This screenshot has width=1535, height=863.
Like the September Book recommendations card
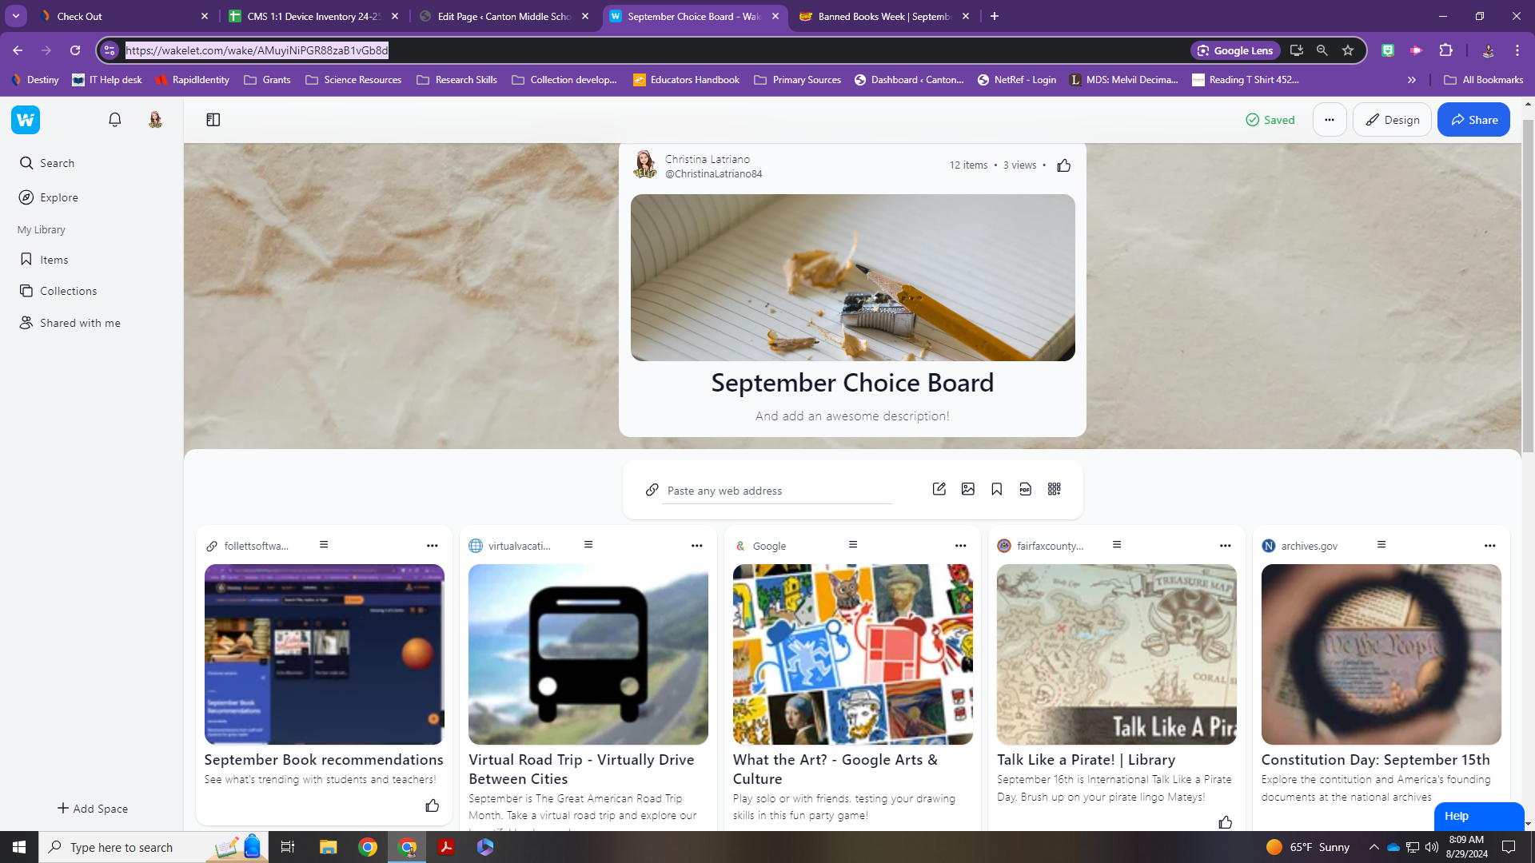(432, 805)
